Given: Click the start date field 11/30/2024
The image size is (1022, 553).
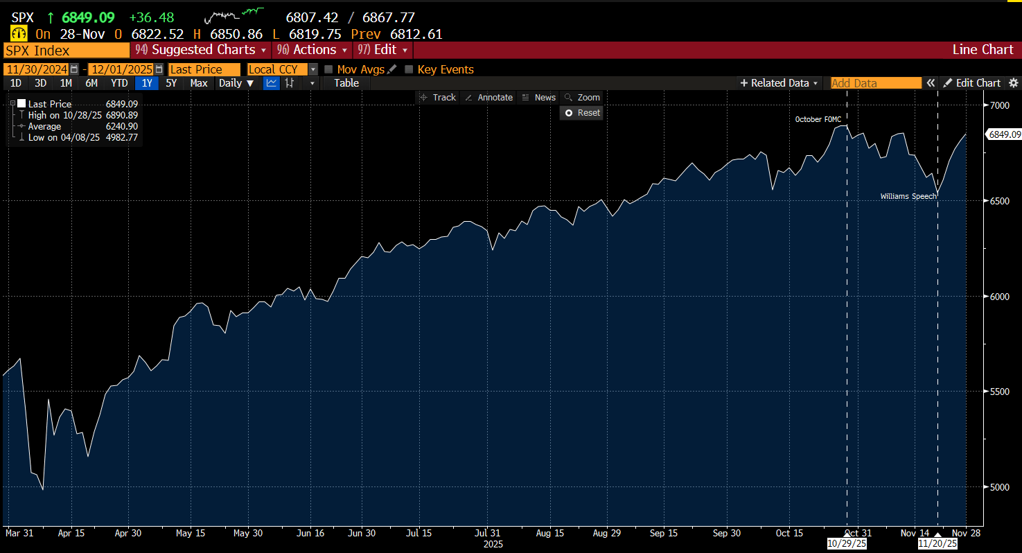Looking at the screenshot, I should point(36,69).
